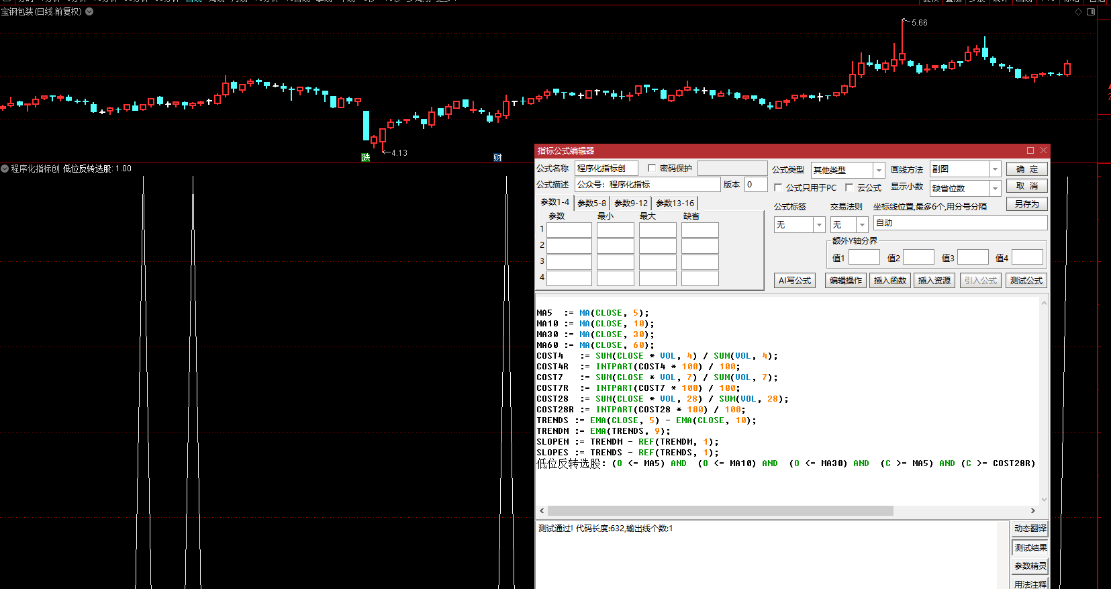Open the 显示小数 dropdown showing 缺省位数
1111x589 pixels.
click(995, 189)
